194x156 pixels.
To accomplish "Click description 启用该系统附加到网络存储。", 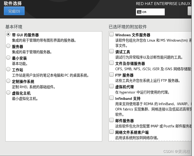I will (137, 138).
